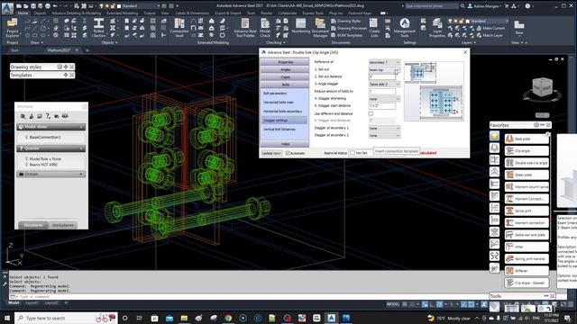Select Railing joint handrail in Favorites

[x=527, y=258]
